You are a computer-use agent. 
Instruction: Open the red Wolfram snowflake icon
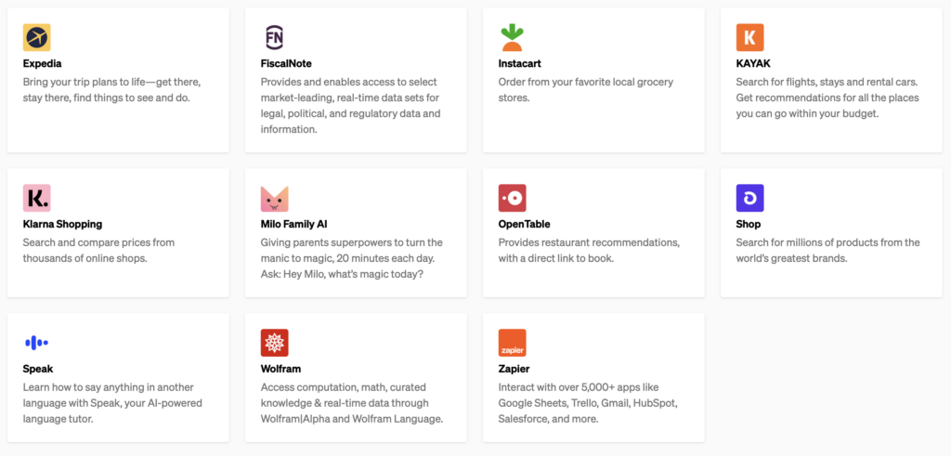click(x=274, y=343)
